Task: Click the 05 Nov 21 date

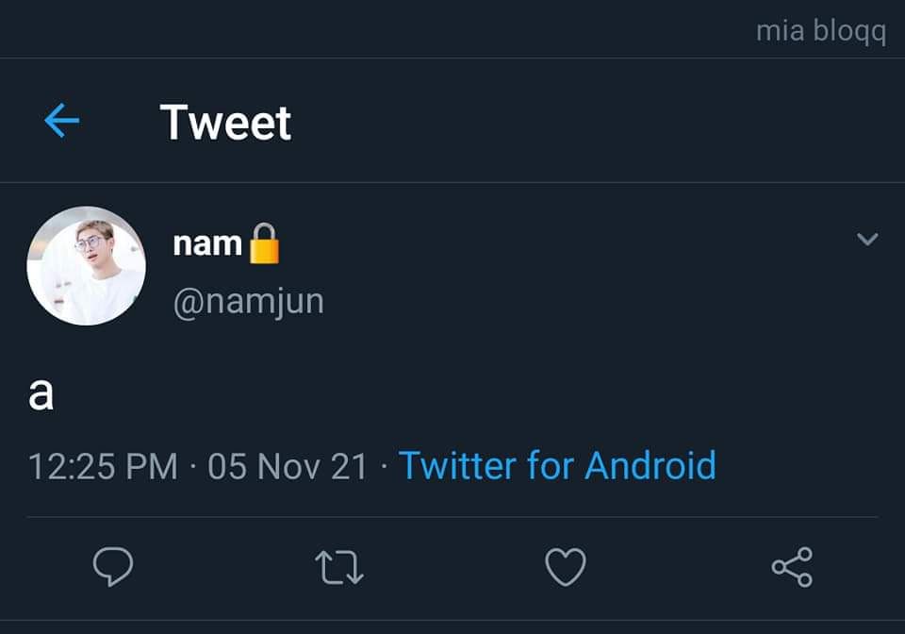Action: click(288, 467)
